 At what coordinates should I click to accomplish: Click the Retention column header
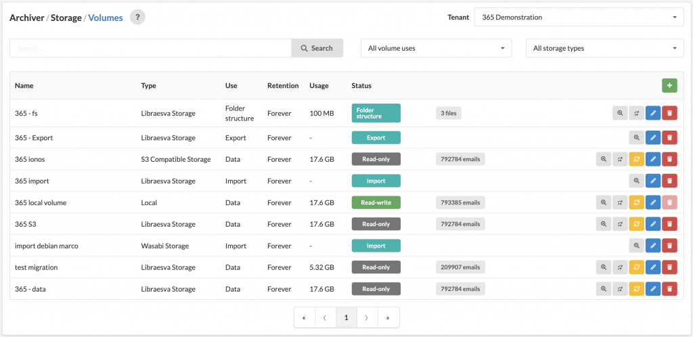283,86
